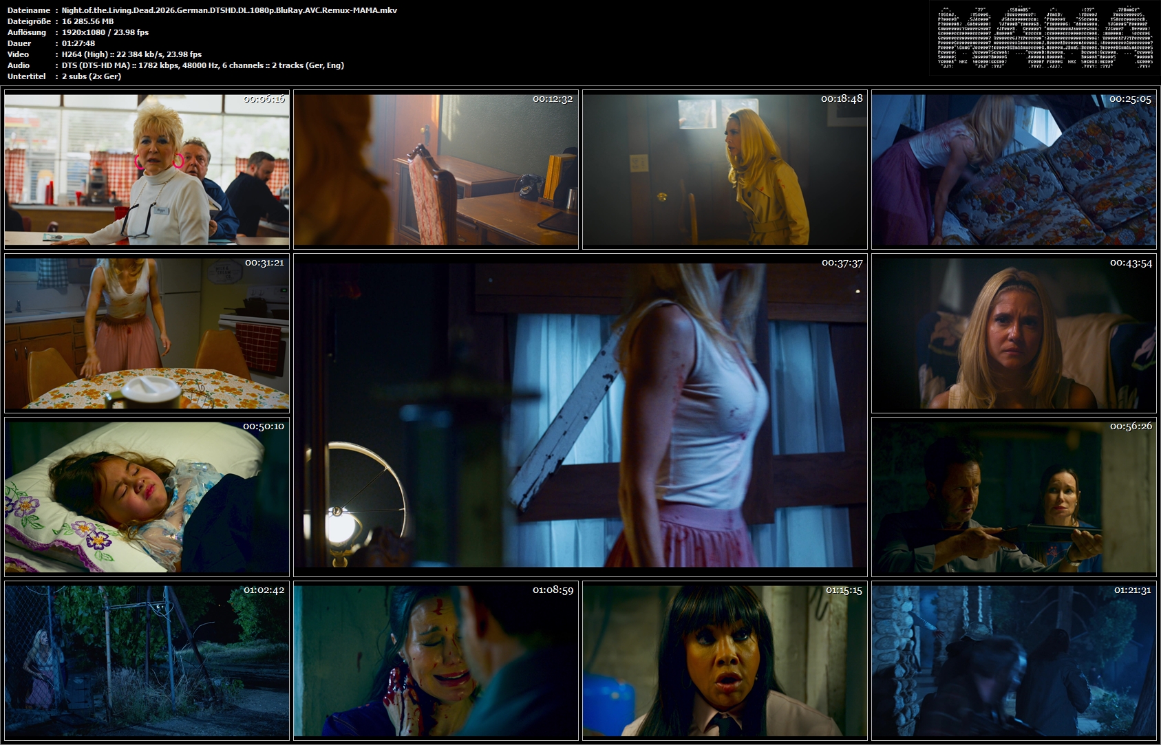The height and width of the screenshot is (745, 1161).
Task: Click the 00:37:37 timestamp overlay
Action: tap(842, 263)
